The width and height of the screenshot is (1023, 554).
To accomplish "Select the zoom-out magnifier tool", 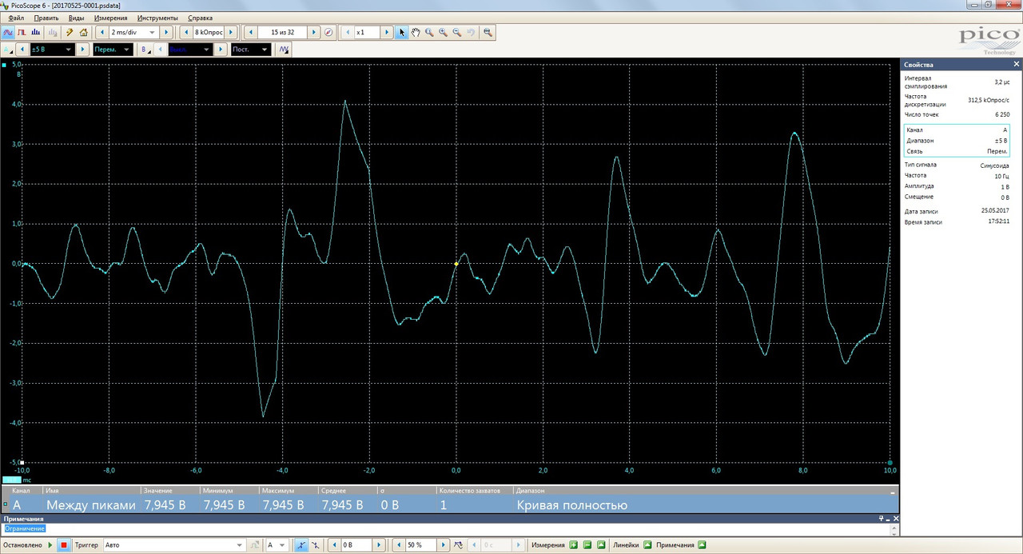I will click(456, 32).
